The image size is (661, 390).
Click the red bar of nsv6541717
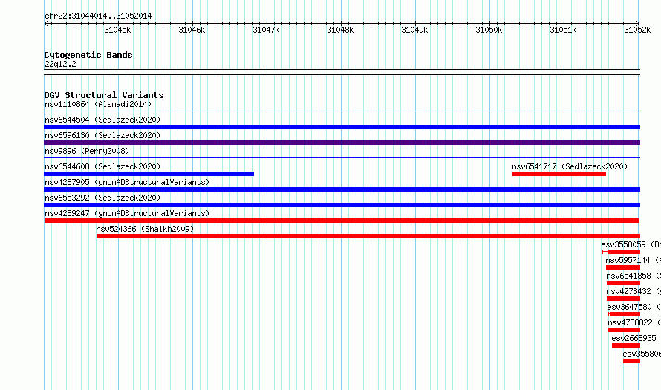(x=559, y=174)
